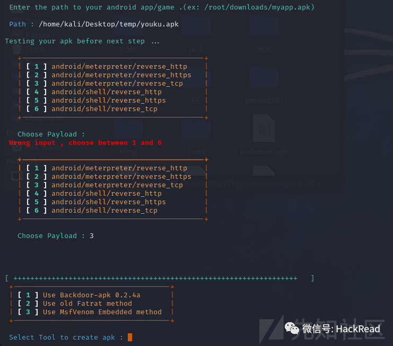The height and width of the screenshot is (346, 393).
Task: Click 'android/shell/reverse_http' in list below the error message
Action: point(107,194)
